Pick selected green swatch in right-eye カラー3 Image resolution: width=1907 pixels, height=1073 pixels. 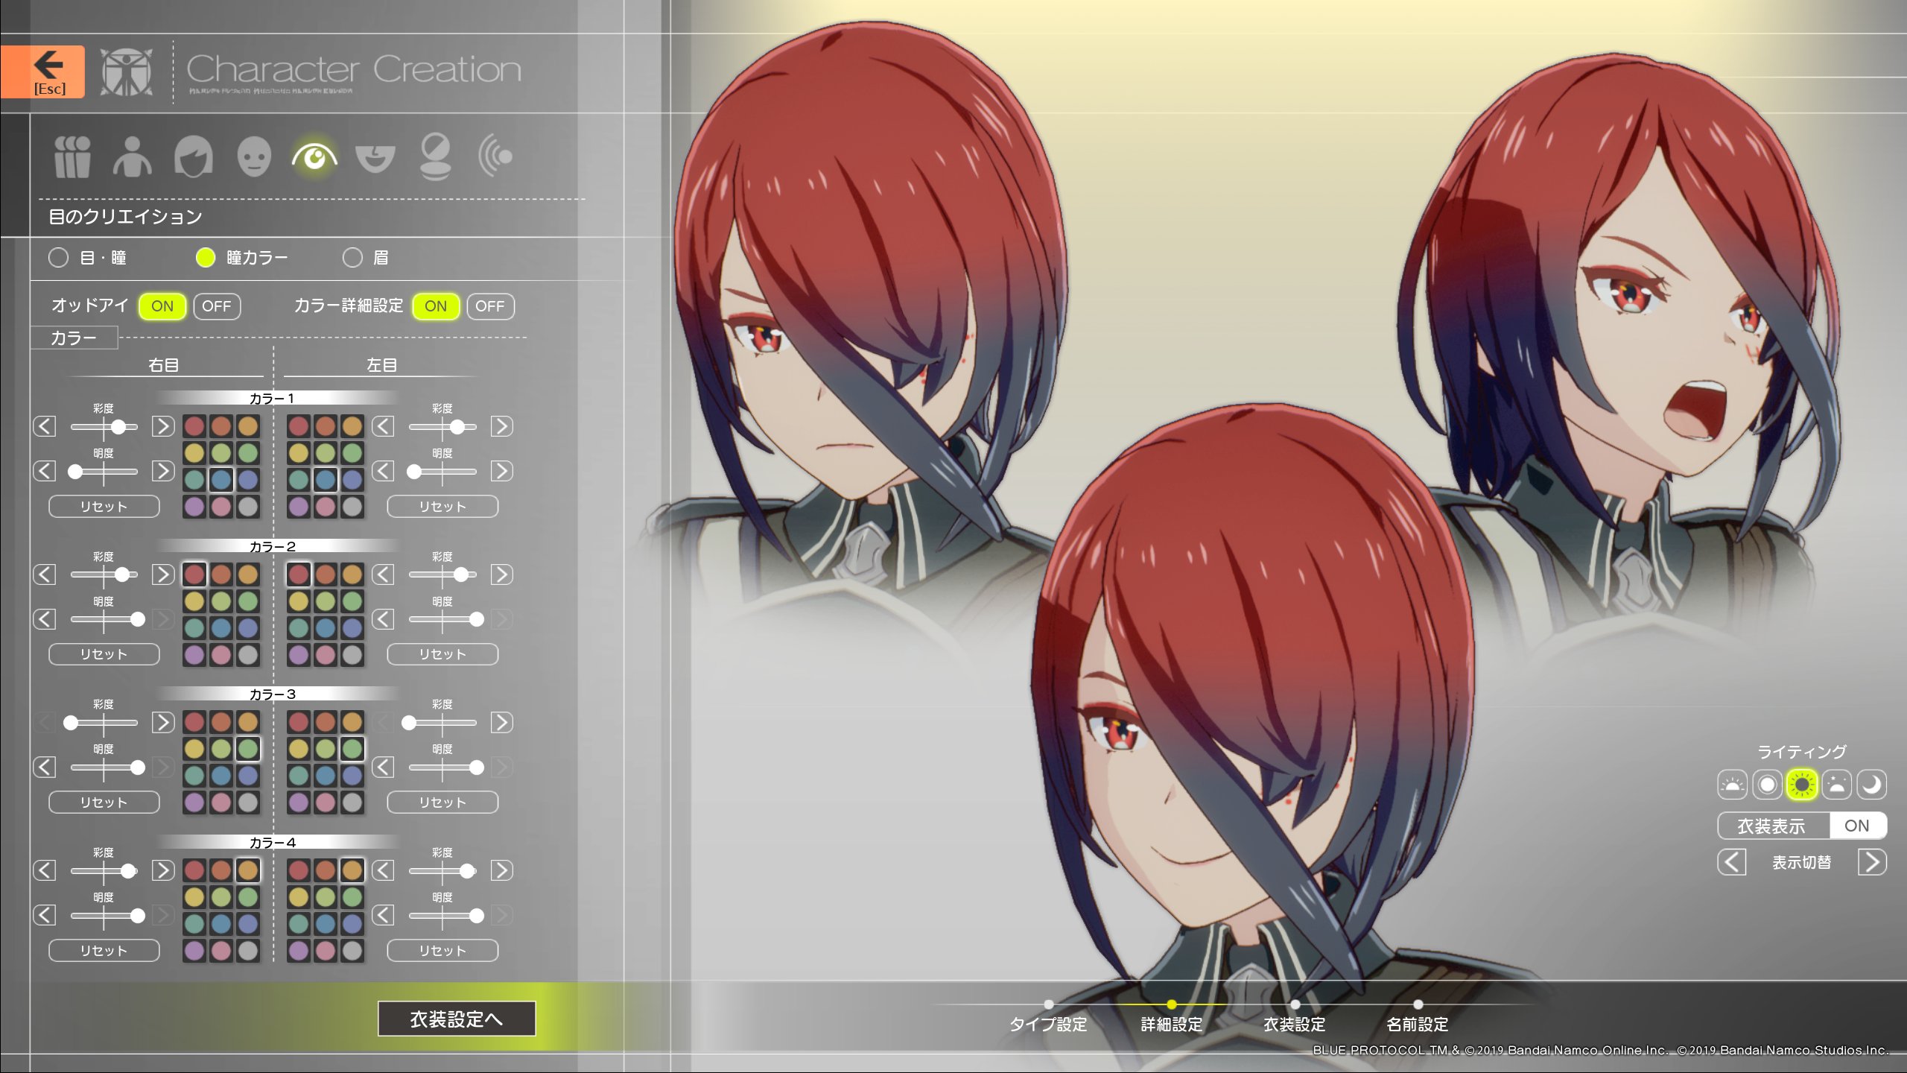pos(248,749)
